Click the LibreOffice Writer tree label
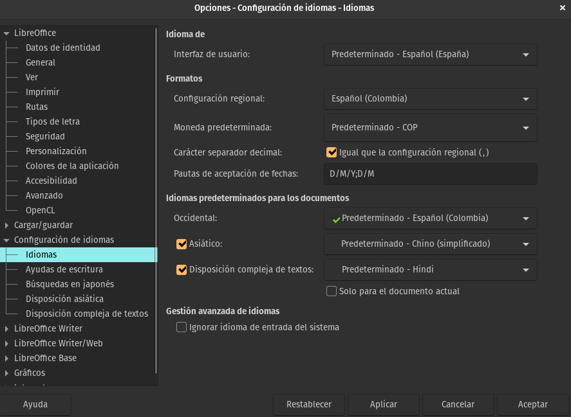571x417 pixels. (x=48, y=329)
